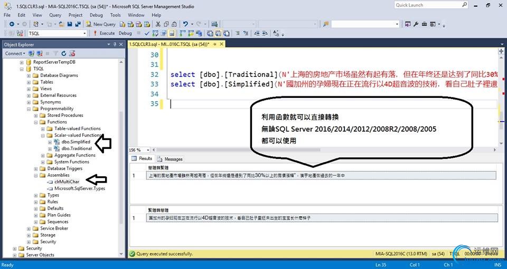Expand the Stored Procedures node
The height and width of the screenshot is (269, 507).
36,115
